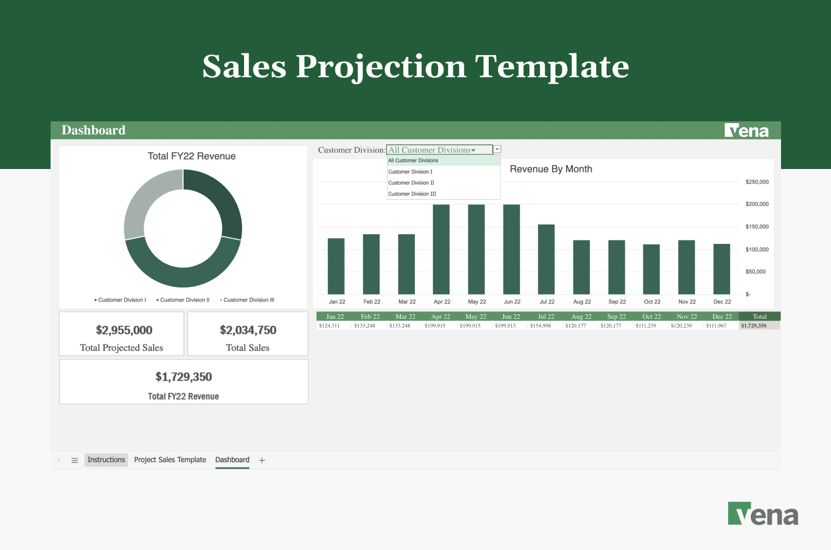
Task: Click the Total Projected Sales card
Action: pyautogui.click(x=121, y=333)
